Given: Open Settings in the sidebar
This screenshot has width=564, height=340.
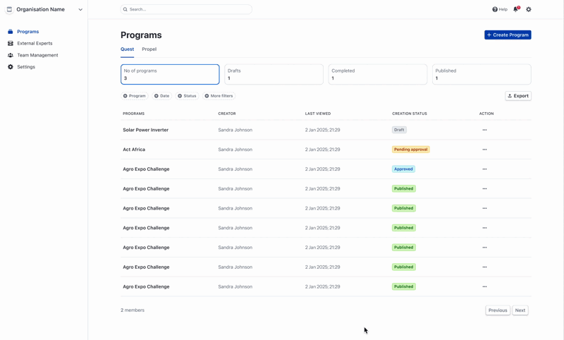Looking at the screenshot, I should point(26,67).
